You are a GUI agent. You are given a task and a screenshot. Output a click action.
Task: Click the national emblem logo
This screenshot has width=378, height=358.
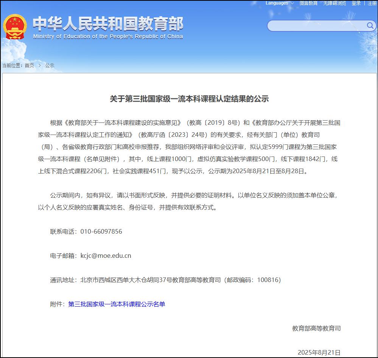pyautogui.click(x=15, y=26)
